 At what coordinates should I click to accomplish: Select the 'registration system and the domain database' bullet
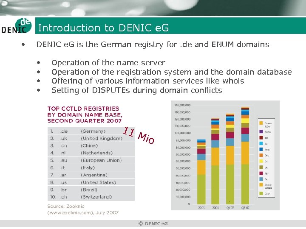tap(172, 72)
